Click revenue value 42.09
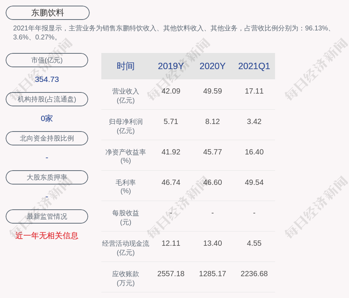Image resolution: width=349 pixels, height=298 pixels. (171, 91)
